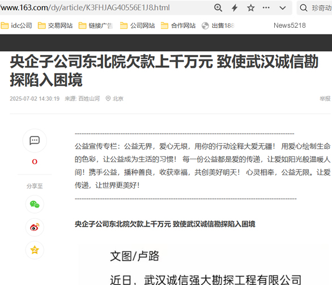Click the zoom magnifier icon in address bar
Screen dimensions: 332x285
218,8
